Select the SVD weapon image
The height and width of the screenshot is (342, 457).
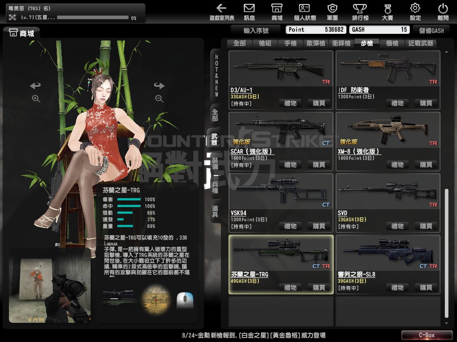(x=388, y=191)
